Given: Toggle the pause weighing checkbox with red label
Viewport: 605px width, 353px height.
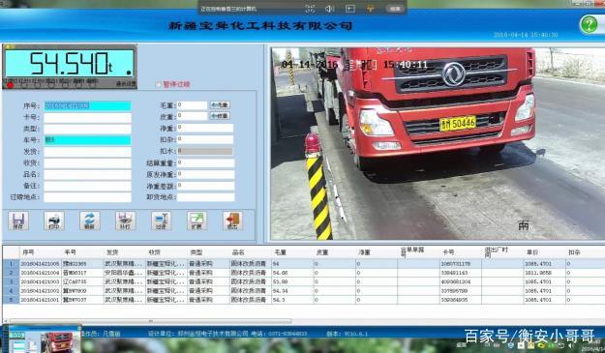Looking at the screenshot, I should 158,84.
